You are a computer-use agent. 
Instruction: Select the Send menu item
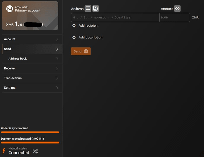(32, 49)
